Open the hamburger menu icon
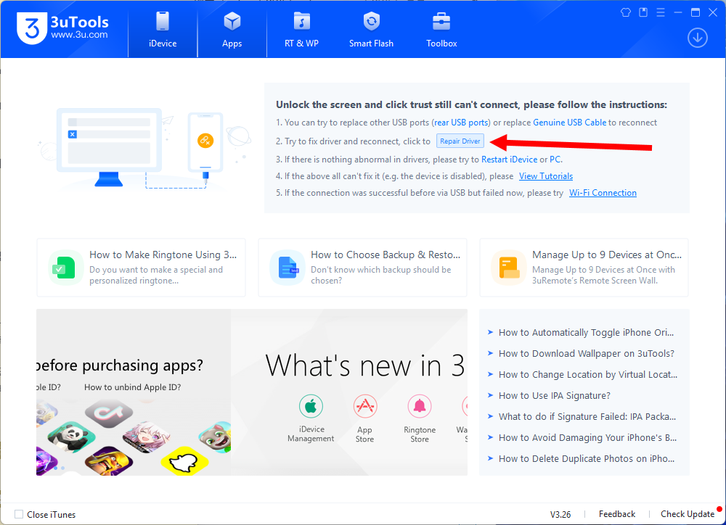This screenshot has width=726, height=525. [x=661, y=12]
